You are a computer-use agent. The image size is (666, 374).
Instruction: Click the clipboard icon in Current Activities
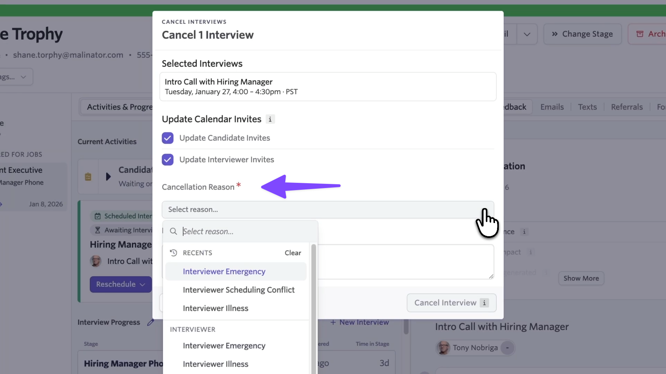point(88,177)
